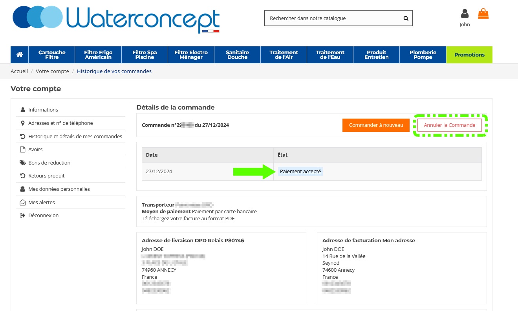The width and height of the screenshot is (518, 311).
Task: Open the Cartouche Filtre menu
Action: (x=52, y=55)
